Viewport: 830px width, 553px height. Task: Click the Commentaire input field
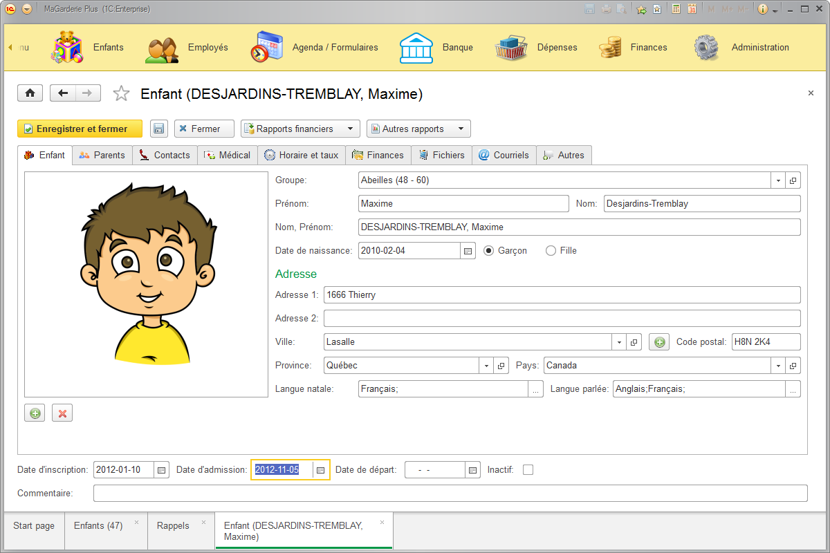(450, 493)
